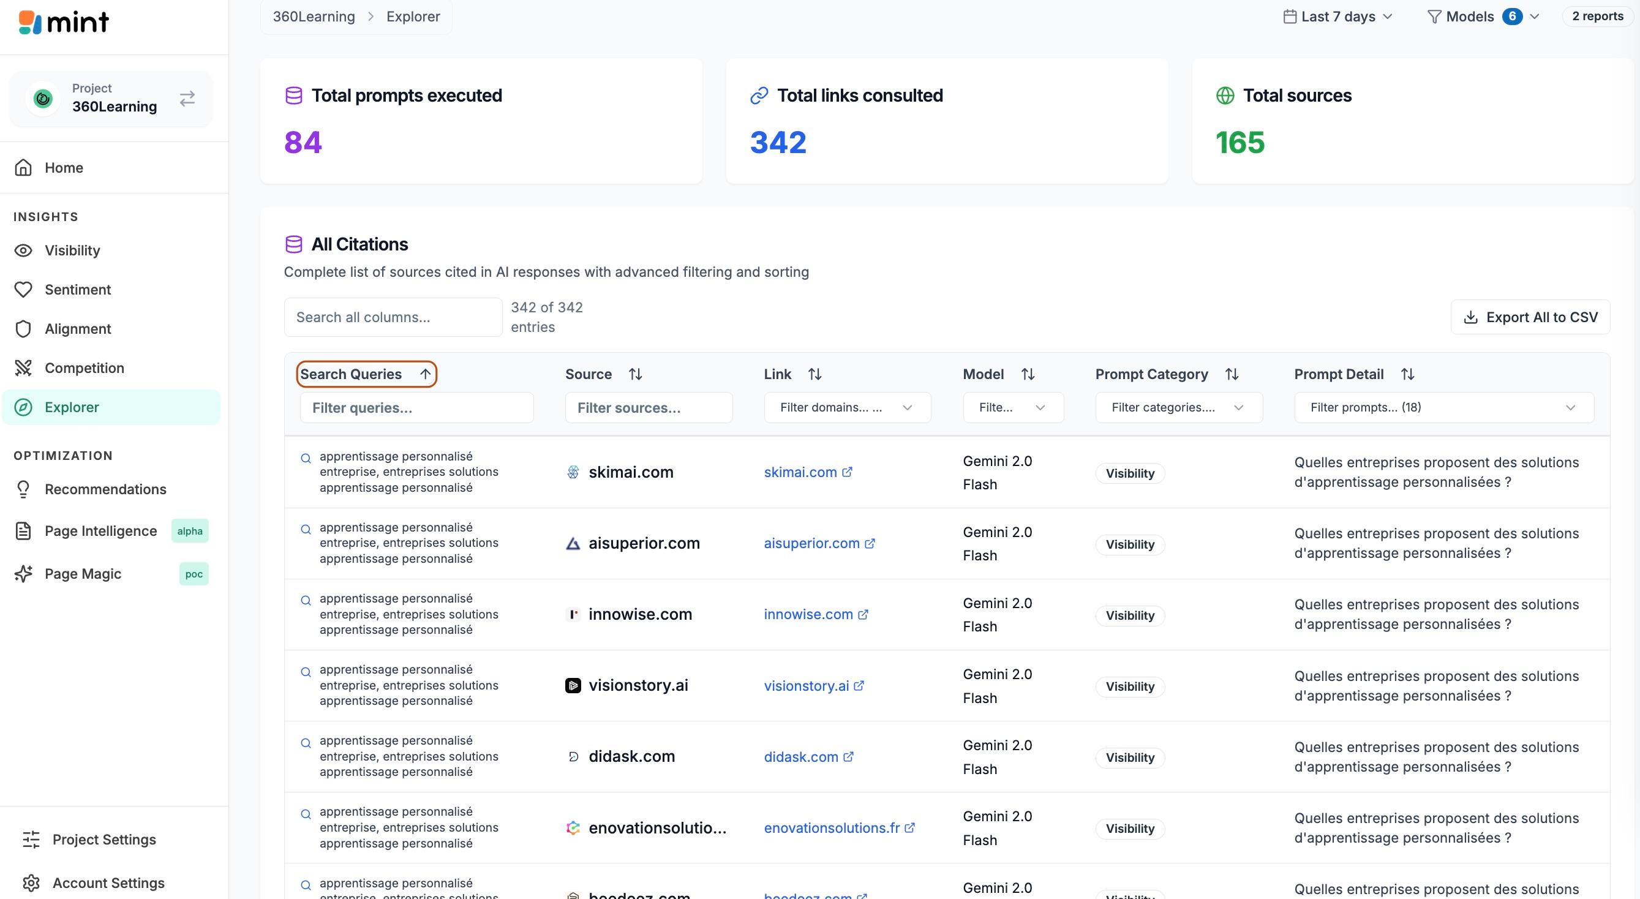The width and height of the screenshot is (1640, 899).
Task: Open the skimai.com external link
Action: coord(808,472)
